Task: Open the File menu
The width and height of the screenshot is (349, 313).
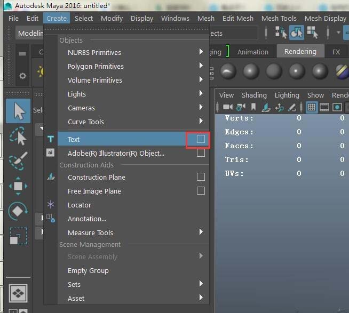Action: coord(13,18)
